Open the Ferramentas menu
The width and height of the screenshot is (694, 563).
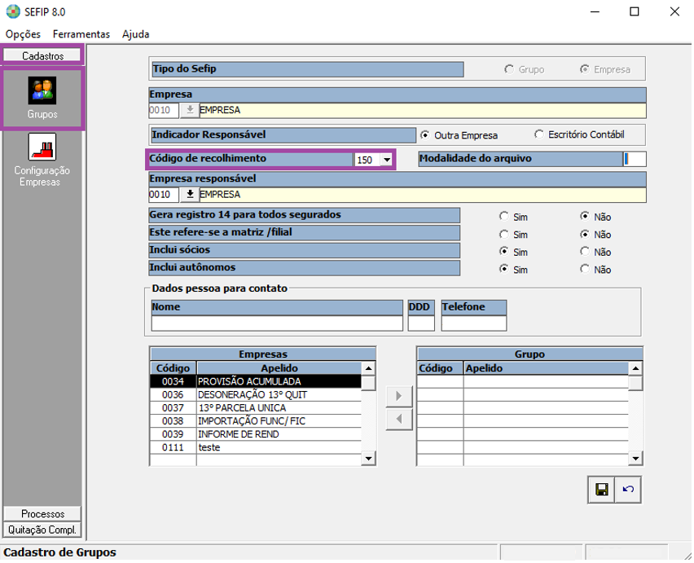[81, 34]
